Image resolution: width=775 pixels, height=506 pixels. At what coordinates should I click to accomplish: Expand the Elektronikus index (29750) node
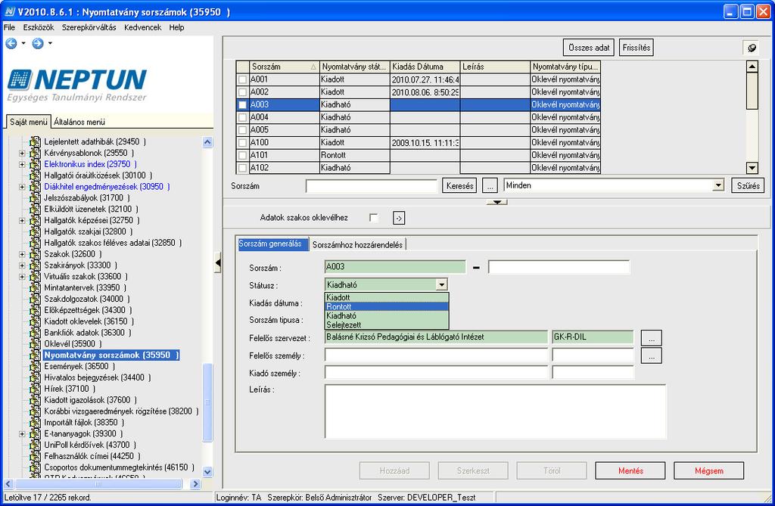(22, 164)
